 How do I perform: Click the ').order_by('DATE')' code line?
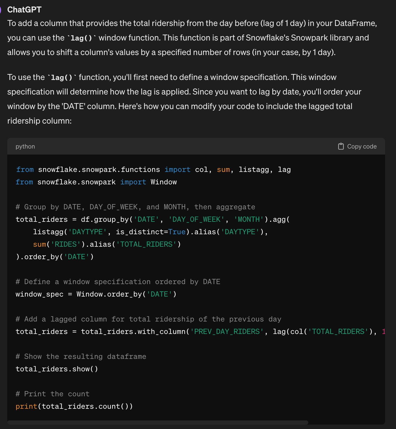pyautogui.click(x=54, y=257)
